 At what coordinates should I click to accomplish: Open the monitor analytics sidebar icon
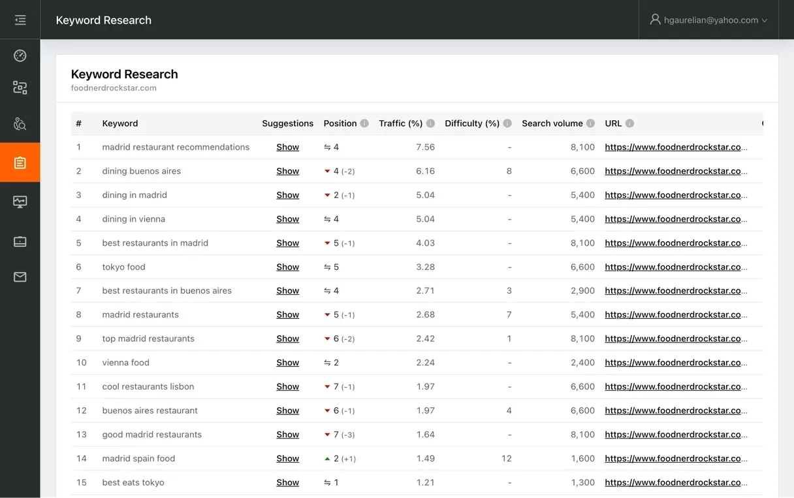click(20, 201)
